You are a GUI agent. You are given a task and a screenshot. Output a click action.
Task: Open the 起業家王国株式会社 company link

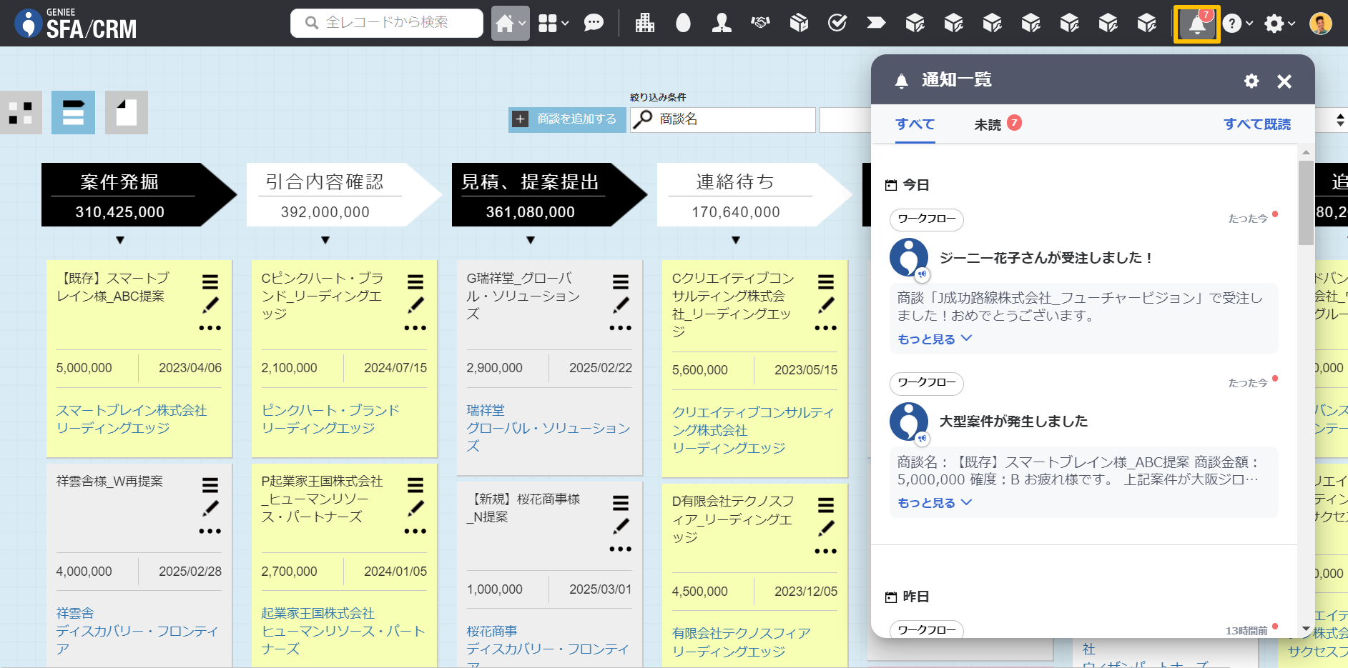[x=318, y=613]
